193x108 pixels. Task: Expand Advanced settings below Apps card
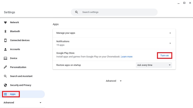(x=114, y=81)
